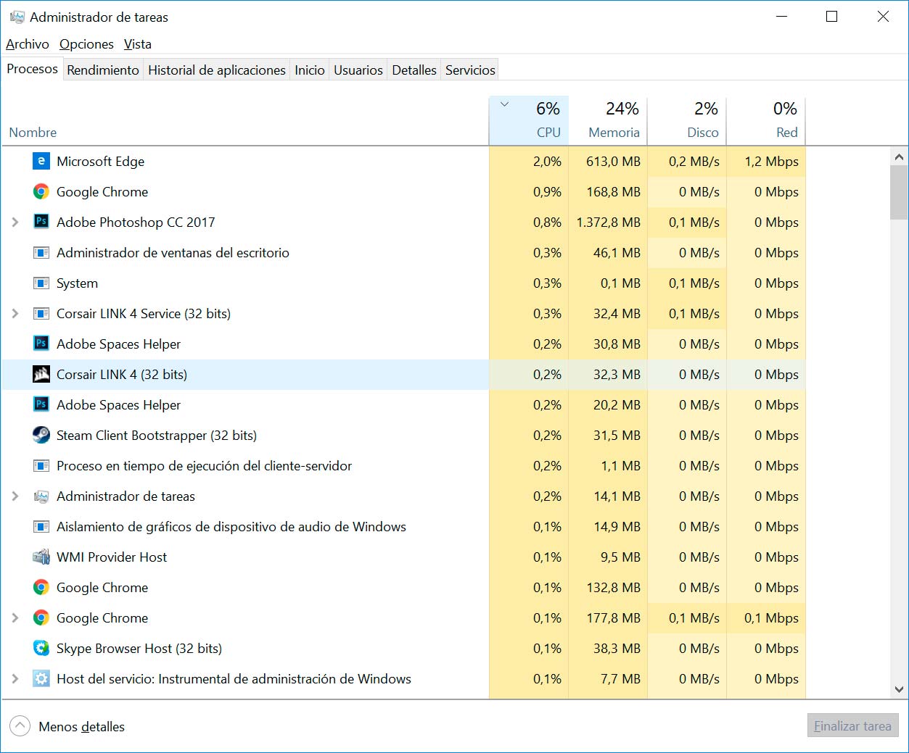Sort by CPU column header

pos(529,120)
